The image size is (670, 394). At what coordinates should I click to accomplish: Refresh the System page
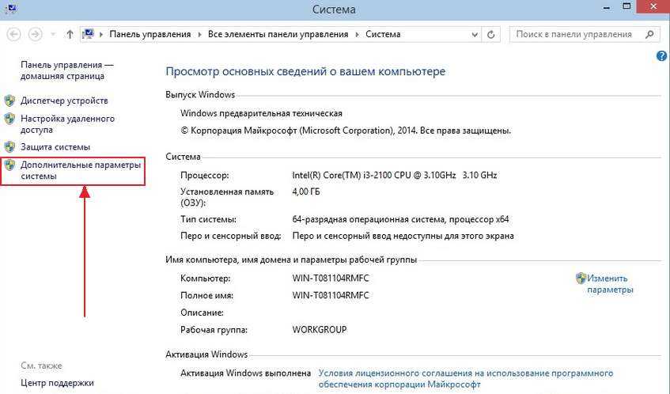(x=492, y=35)
